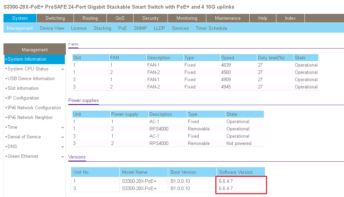Open IPv6 Network Configuration page
Image resolution: width=344 pixels, height=197 pixels.
tap(34, 108)
